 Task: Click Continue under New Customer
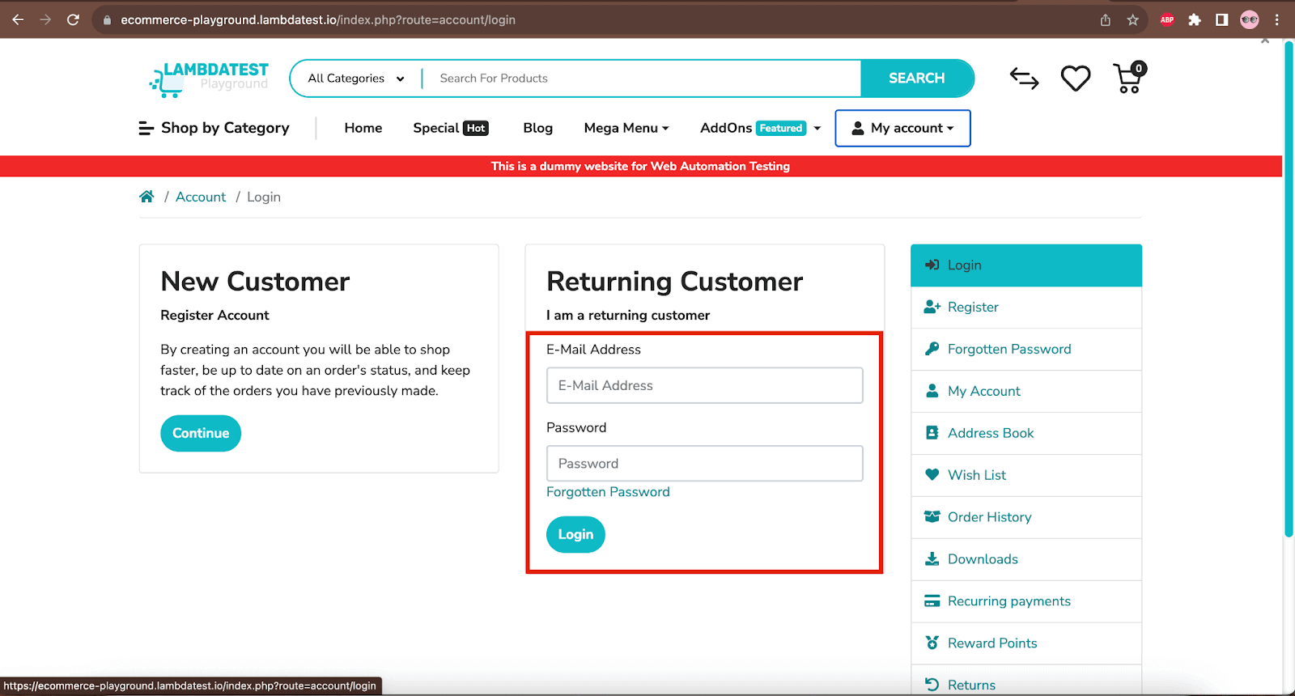pyautogui.click(x=201, y=433)
